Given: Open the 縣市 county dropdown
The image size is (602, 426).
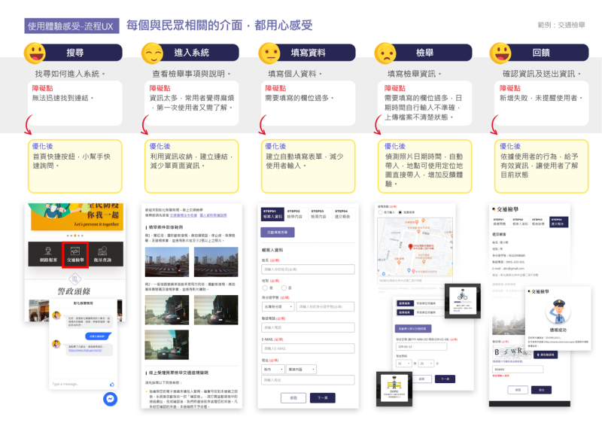Looking at the screenshot, I should (273, 369).
